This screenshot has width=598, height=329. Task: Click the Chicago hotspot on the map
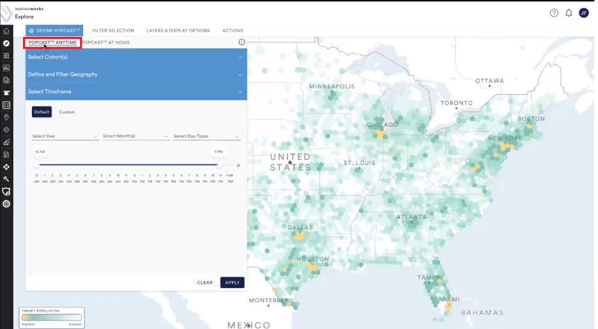tap(380, 134)
